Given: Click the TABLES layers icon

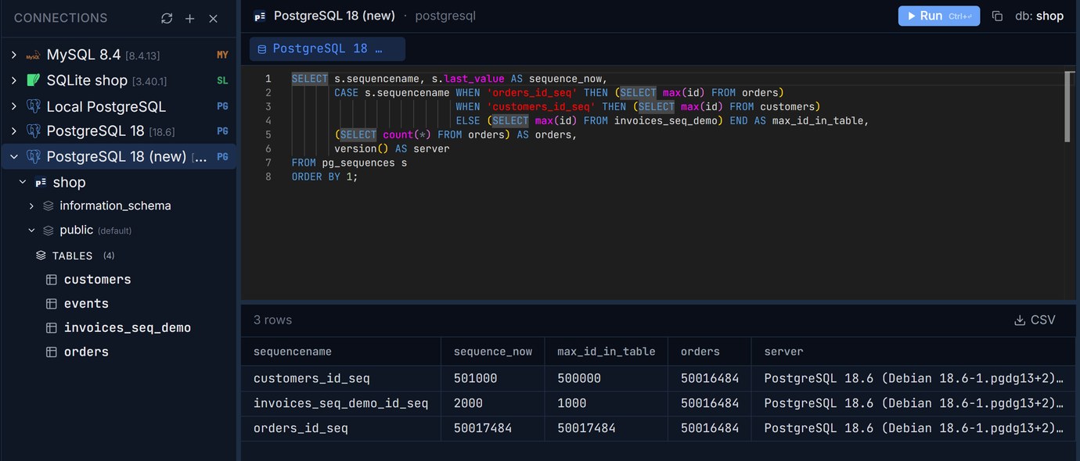Looking at the screenshot, I should pyautogui.click(x=41, y=256).
